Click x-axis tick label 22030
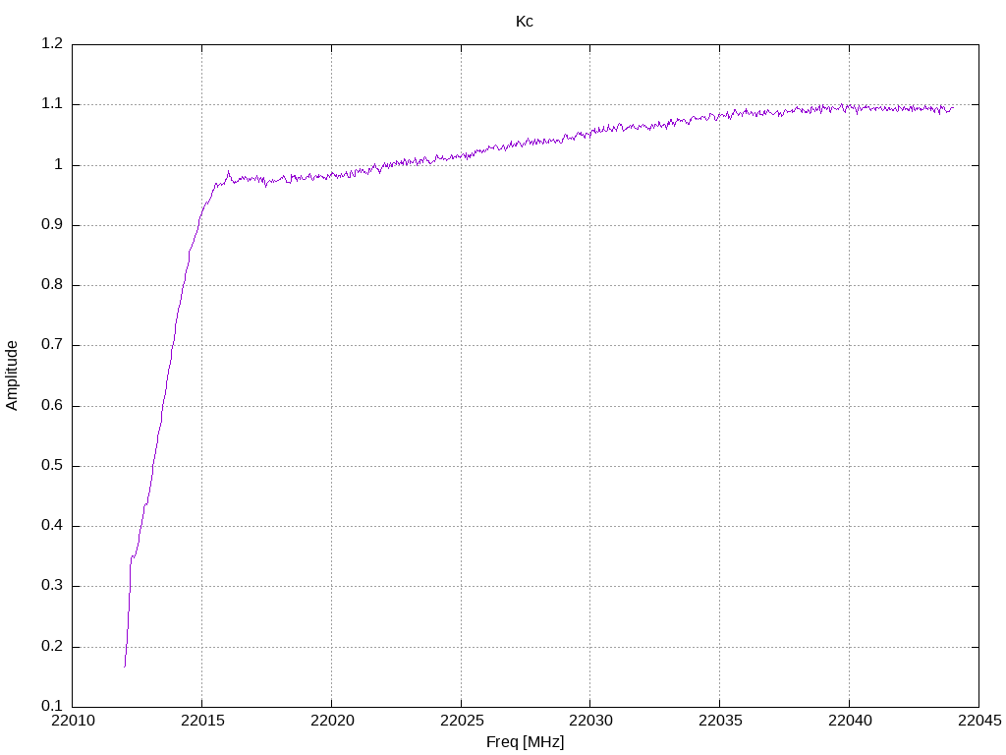Screen dimensions: 1006x755 tap(590, 721)
